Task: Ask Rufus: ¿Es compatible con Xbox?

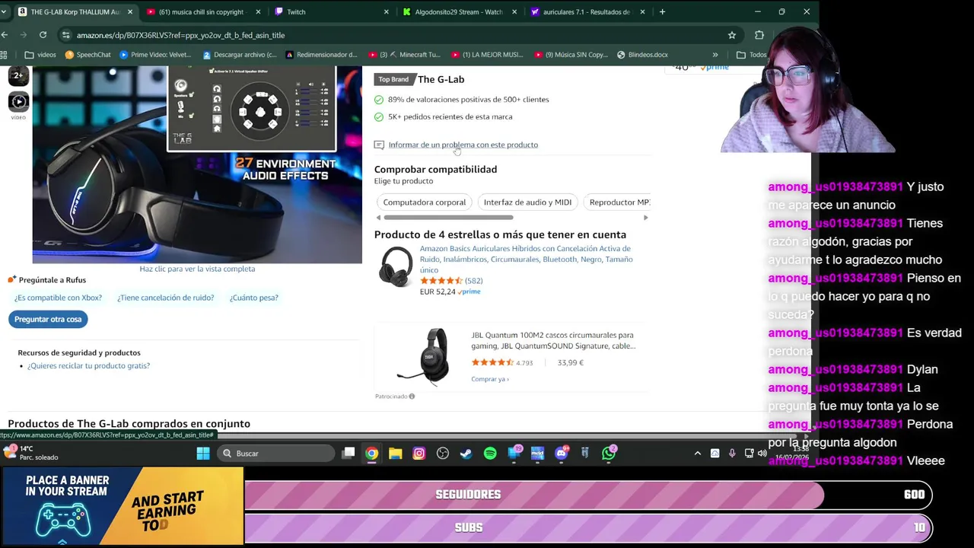Action: pos(58,298)
